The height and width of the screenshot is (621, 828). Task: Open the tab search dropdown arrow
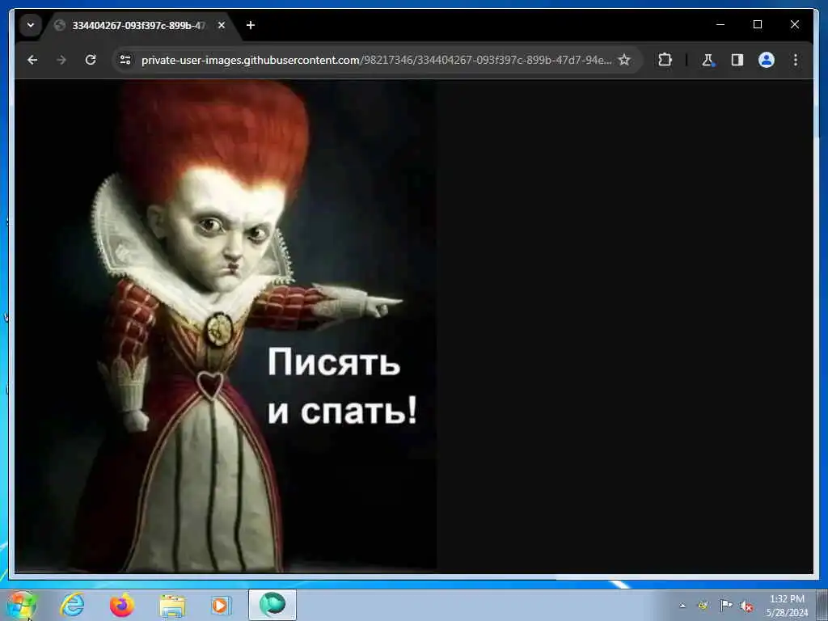point(31,25)
